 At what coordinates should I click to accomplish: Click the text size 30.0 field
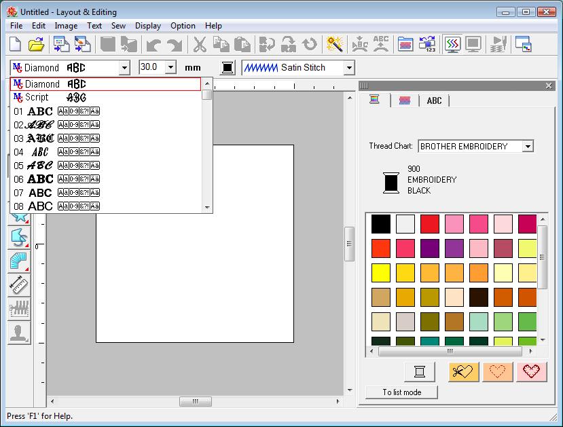pos(153,67)
